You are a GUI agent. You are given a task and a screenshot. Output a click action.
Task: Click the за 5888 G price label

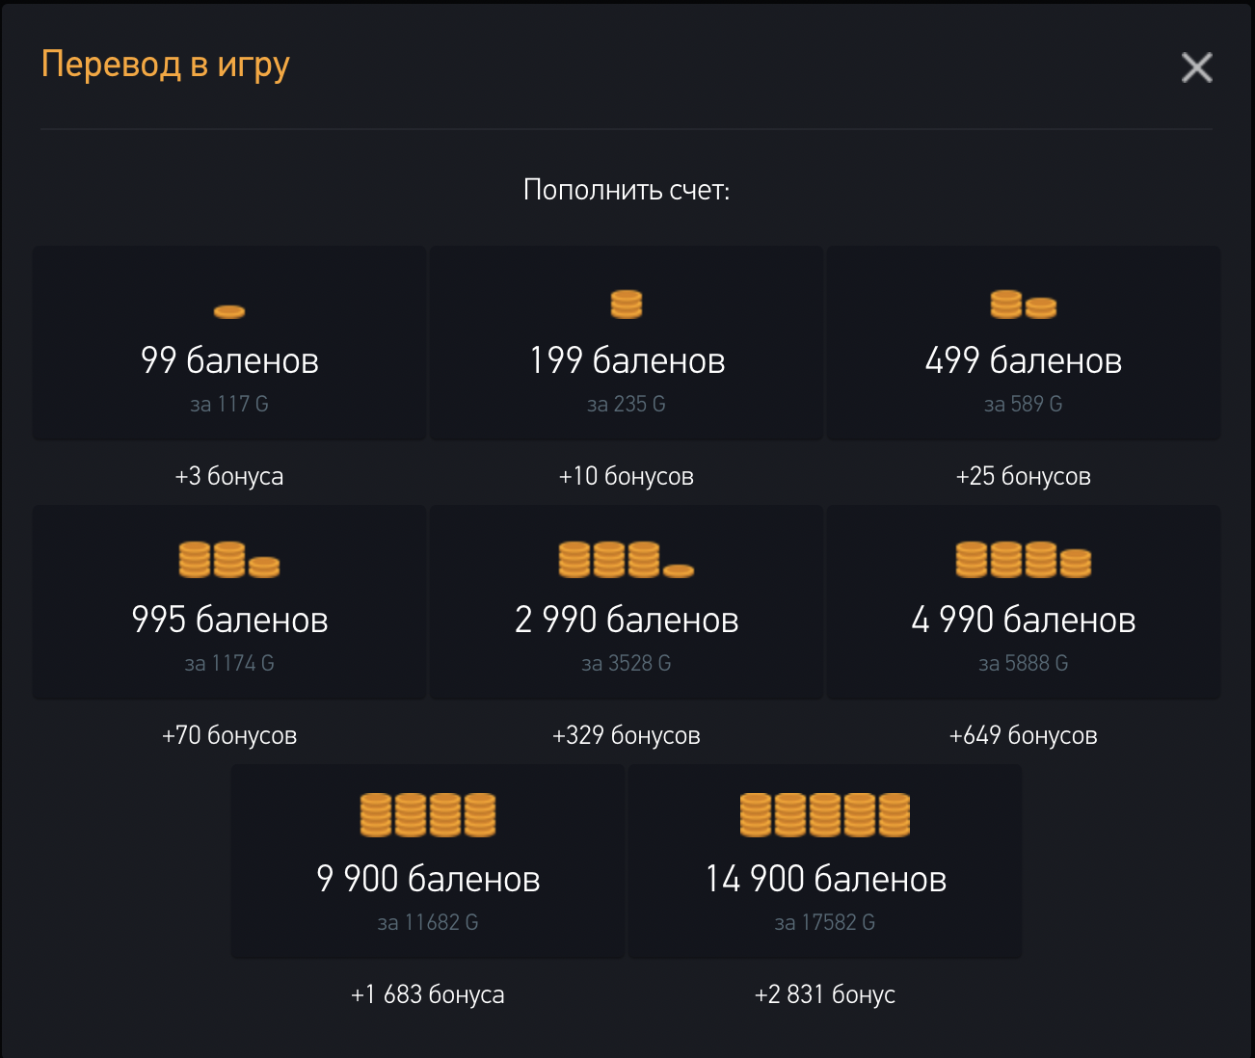[1023, 664]
